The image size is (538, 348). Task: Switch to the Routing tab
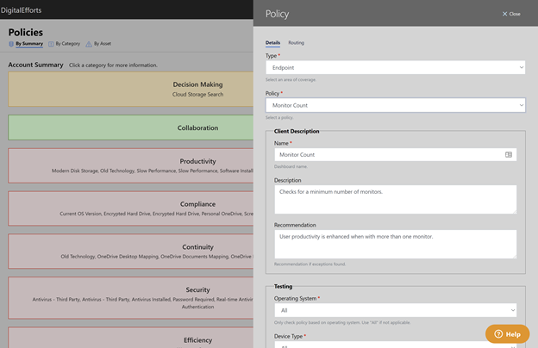point(296,43)
